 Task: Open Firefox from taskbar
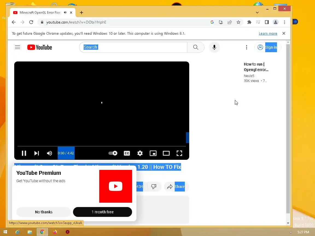tap(55, 232)
